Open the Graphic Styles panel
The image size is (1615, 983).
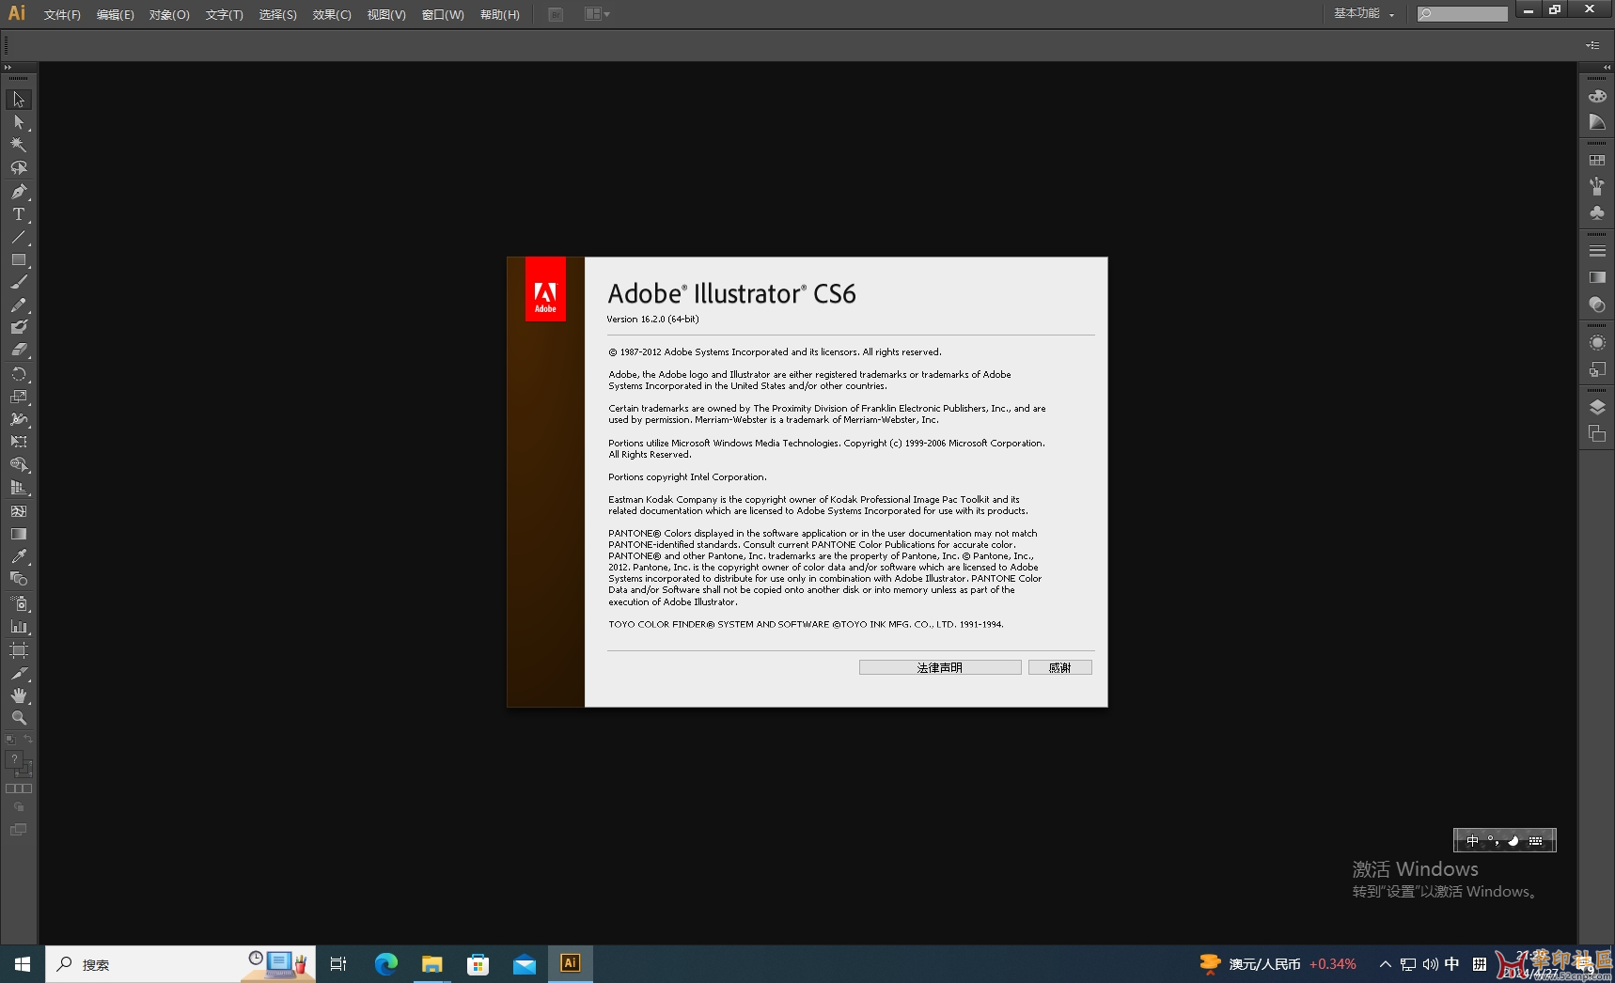point(1597,369)
